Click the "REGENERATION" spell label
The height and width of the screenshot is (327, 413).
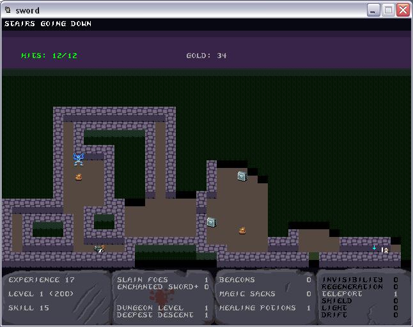(x=352, y=287)
